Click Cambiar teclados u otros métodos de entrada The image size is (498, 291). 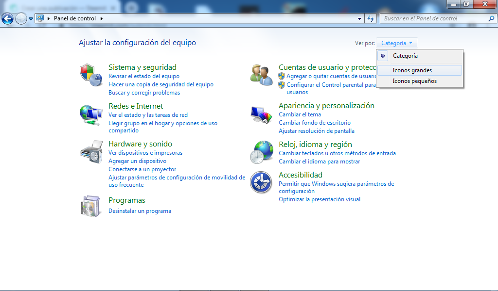coord(337,153)
